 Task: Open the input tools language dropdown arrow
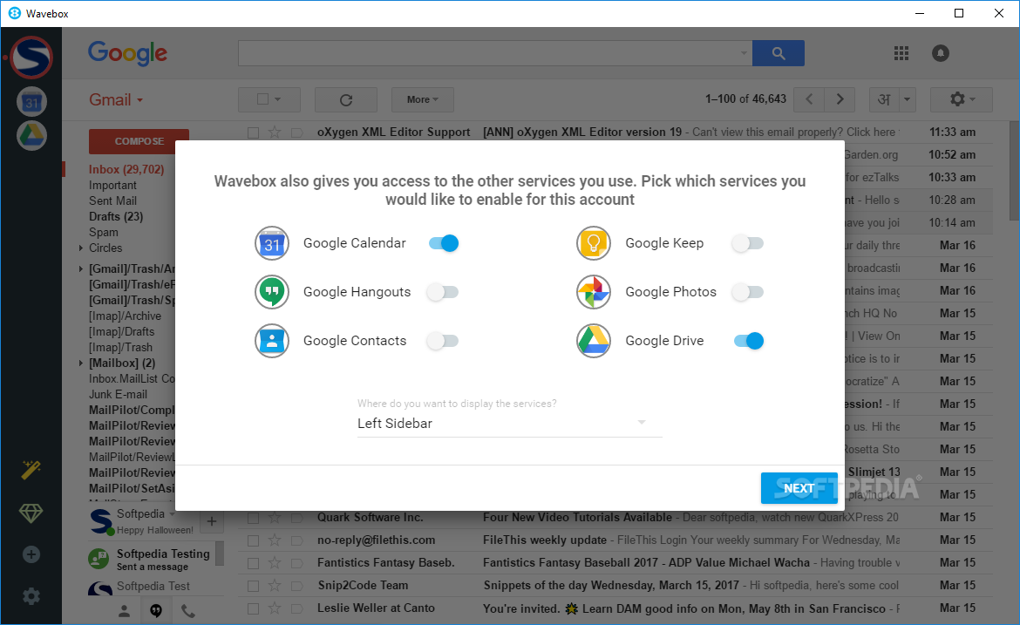(907, 99)
